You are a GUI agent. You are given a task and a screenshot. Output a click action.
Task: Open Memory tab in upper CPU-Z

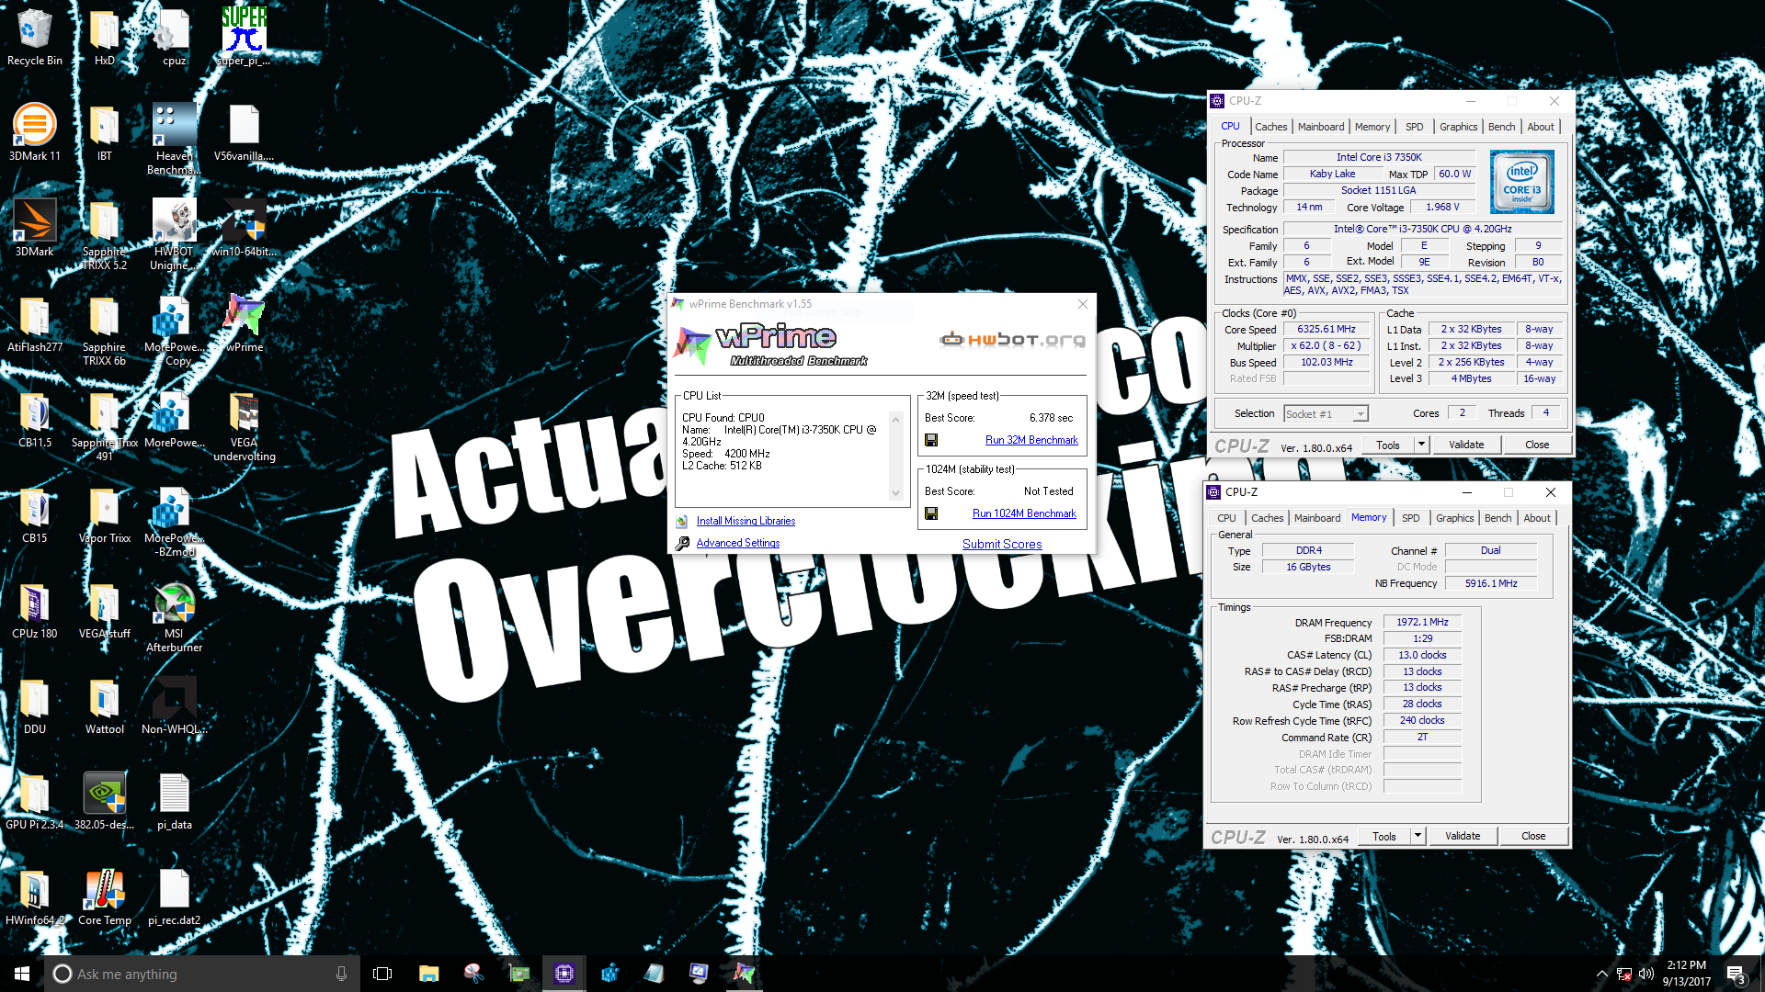tap(1372, 127)
